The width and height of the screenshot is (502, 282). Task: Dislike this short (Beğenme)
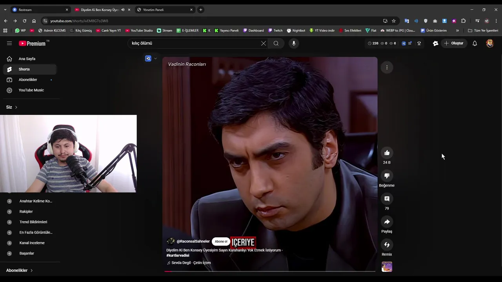387,176
